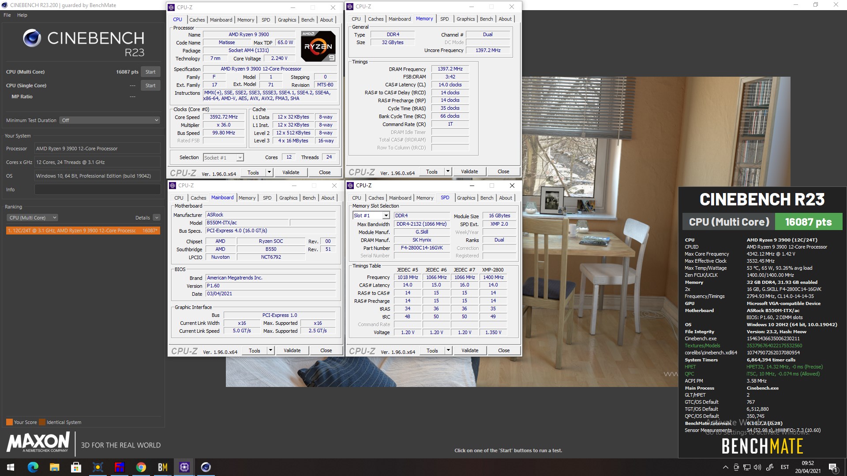Expand Tools arrow in the CPU-Z Memory window

click(x=448, y=171)
